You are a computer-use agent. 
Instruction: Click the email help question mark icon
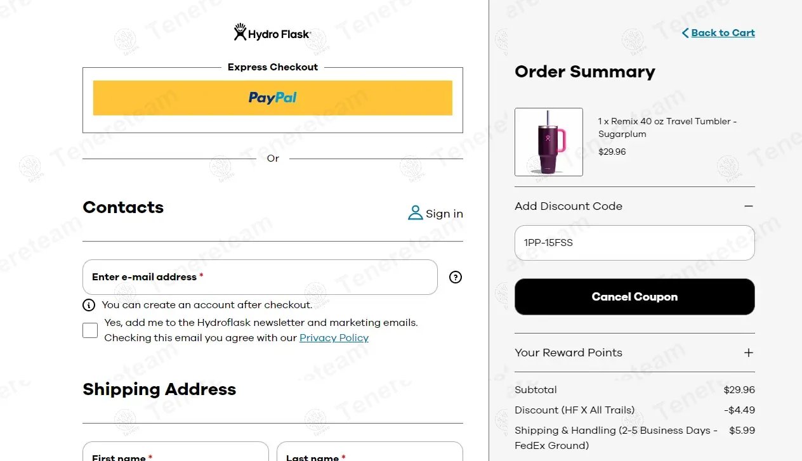[x=456, y=277]
